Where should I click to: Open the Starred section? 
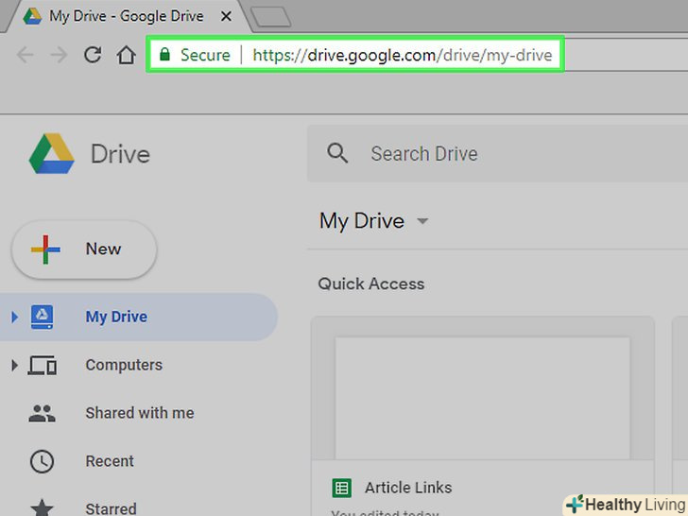point(111,509)
